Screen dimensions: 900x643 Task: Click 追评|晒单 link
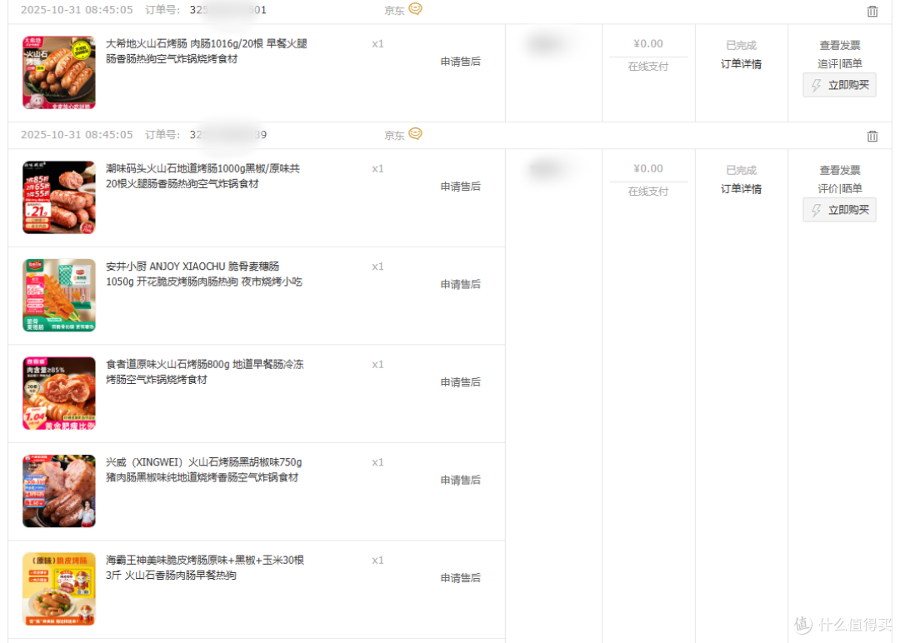[x=840, y=63]
